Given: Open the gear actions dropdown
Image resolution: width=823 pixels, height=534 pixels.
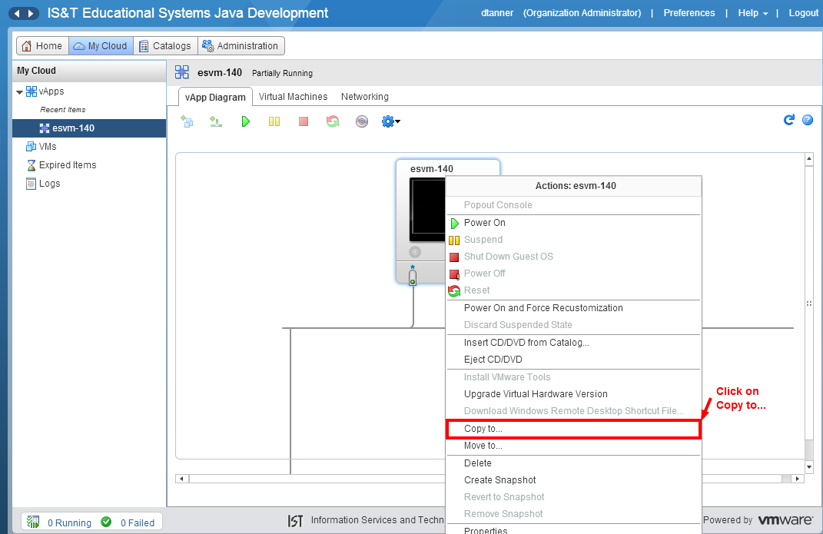Looking at the screenshot, I should [x=391, y=121].
